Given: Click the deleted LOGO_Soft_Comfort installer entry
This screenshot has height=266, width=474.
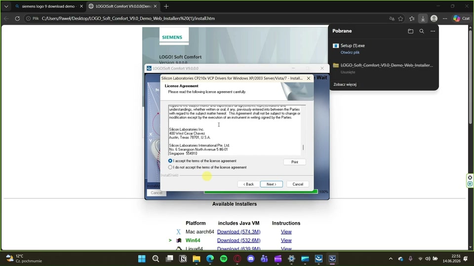Looking at the screenshot, I should (x=383, y=68).
